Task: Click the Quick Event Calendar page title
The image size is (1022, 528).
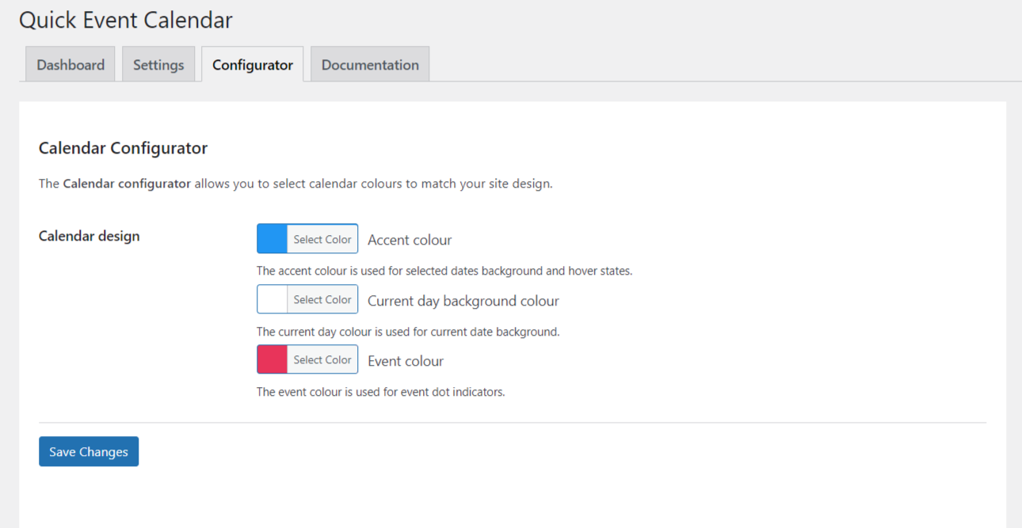Action: (x=126, y=20)
